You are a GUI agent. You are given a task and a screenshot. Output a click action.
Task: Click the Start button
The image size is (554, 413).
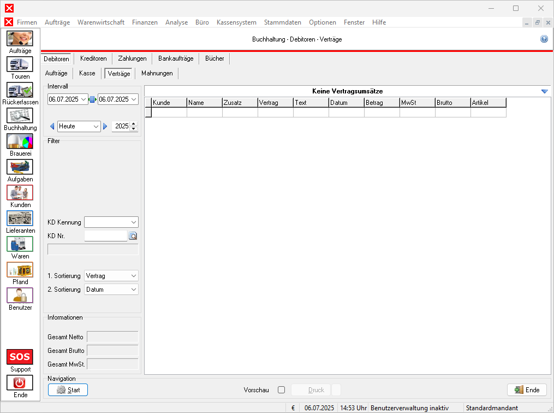[x=68, y=390]
